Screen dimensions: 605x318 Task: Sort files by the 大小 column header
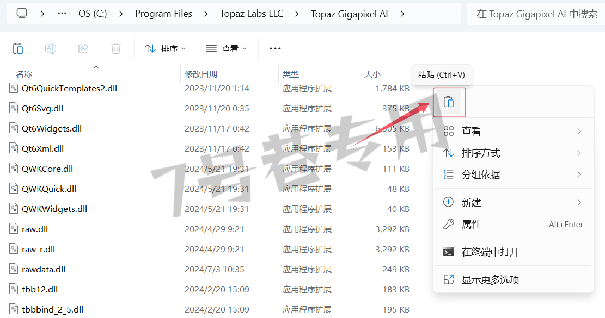pos(372,74)
